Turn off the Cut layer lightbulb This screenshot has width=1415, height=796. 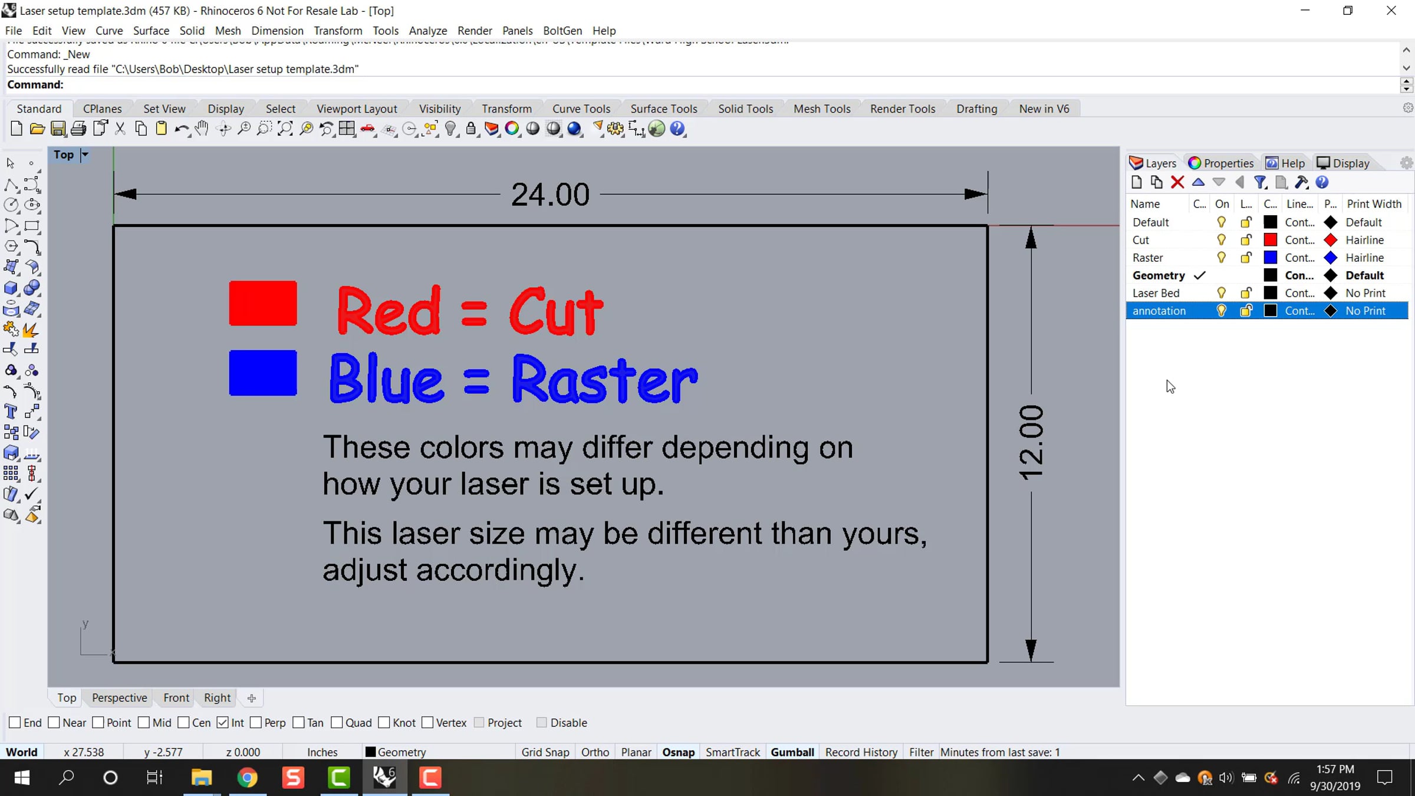(x=1222, y=240)
